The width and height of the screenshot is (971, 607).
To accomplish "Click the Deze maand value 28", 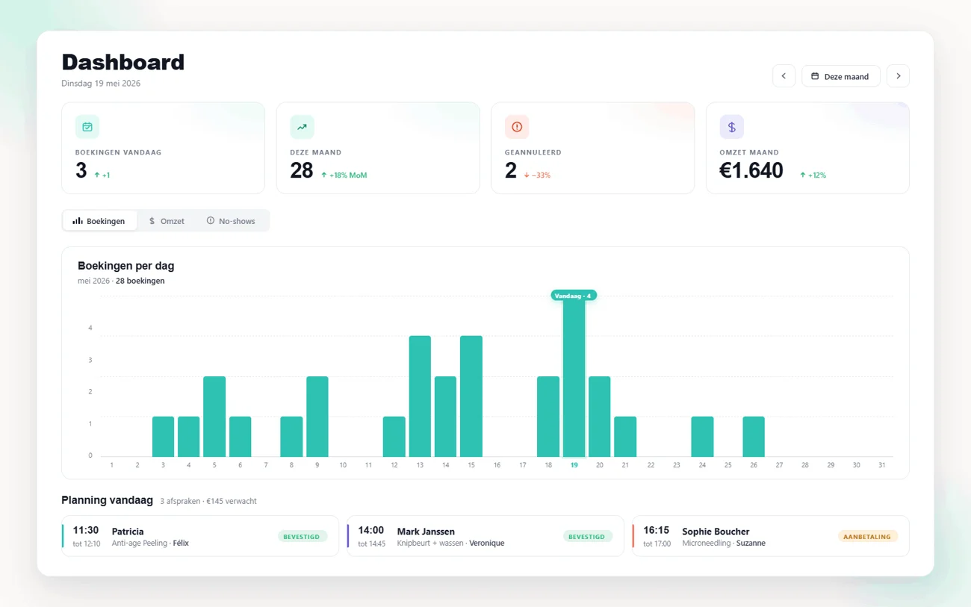I will (x=302, y=171).
